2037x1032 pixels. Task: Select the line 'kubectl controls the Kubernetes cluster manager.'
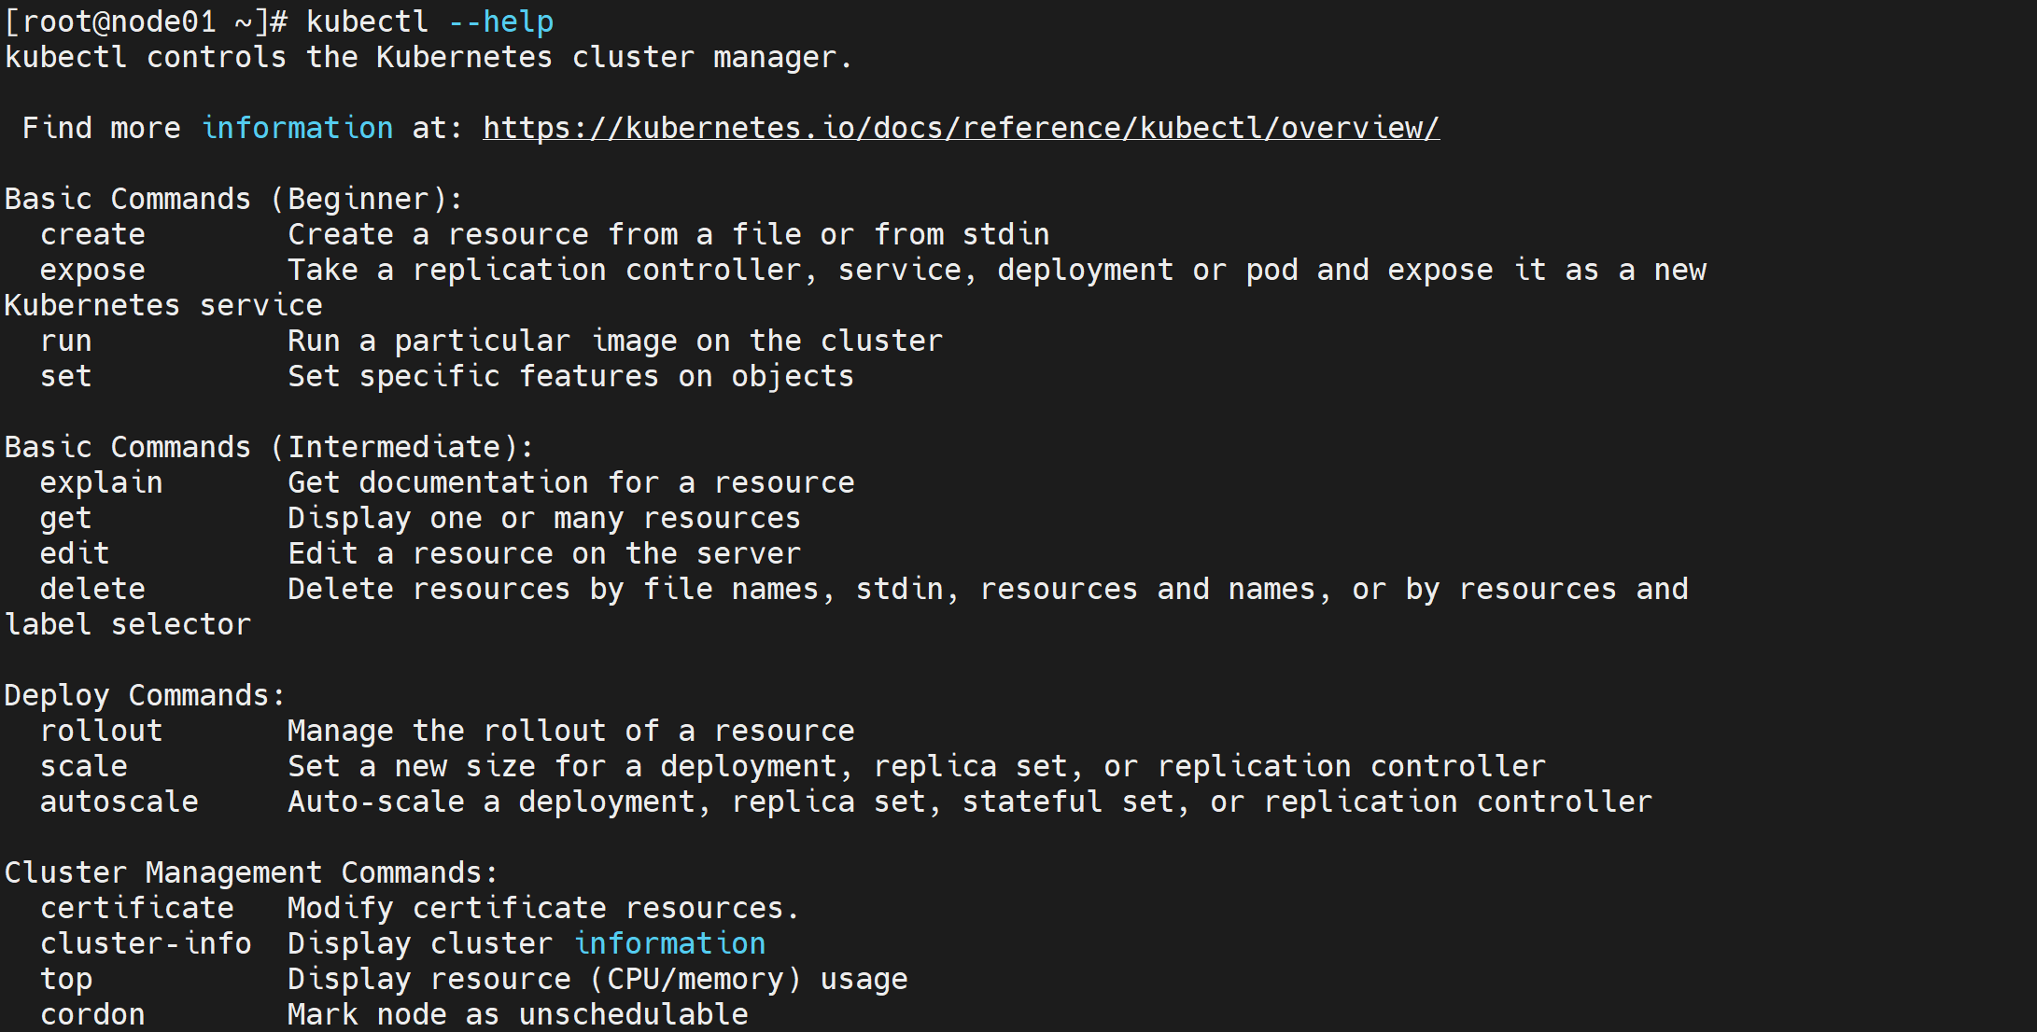tap(428, 57)
